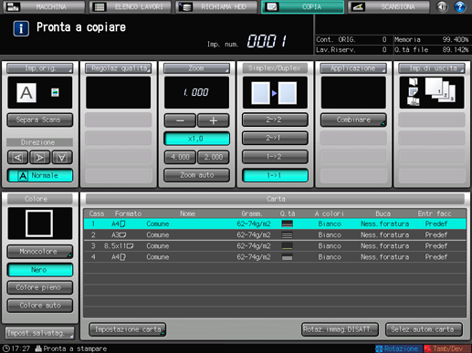The height and width of the screenshot is (353, 472).
Task: Click the printer status icon
Action: (38, 348)
